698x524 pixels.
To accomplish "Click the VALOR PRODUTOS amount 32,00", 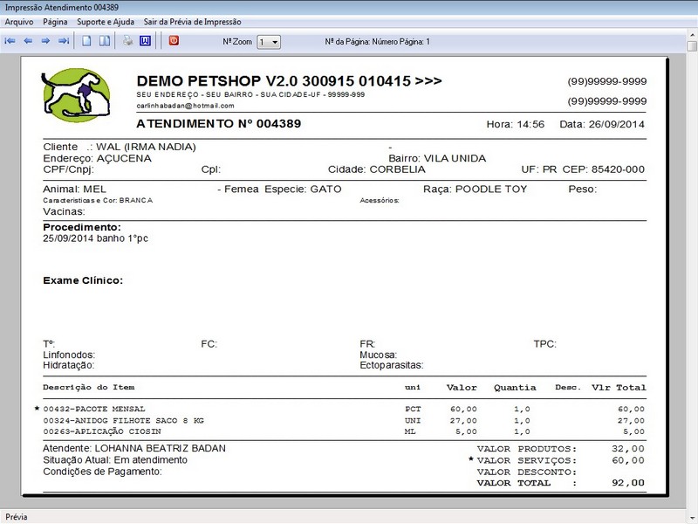I will 628,449.
